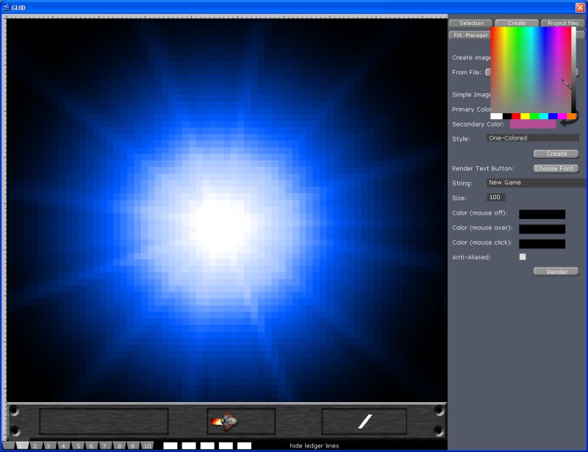This screenshot has width=588, height=452.
Task: Click the brightness gradient bar of color picker
Action: point(574,70)
